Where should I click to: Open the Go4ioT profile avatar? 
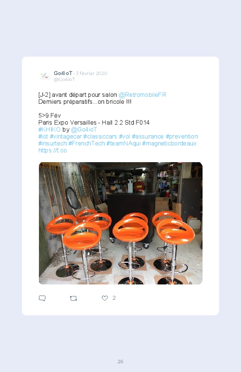pos(44,76)
